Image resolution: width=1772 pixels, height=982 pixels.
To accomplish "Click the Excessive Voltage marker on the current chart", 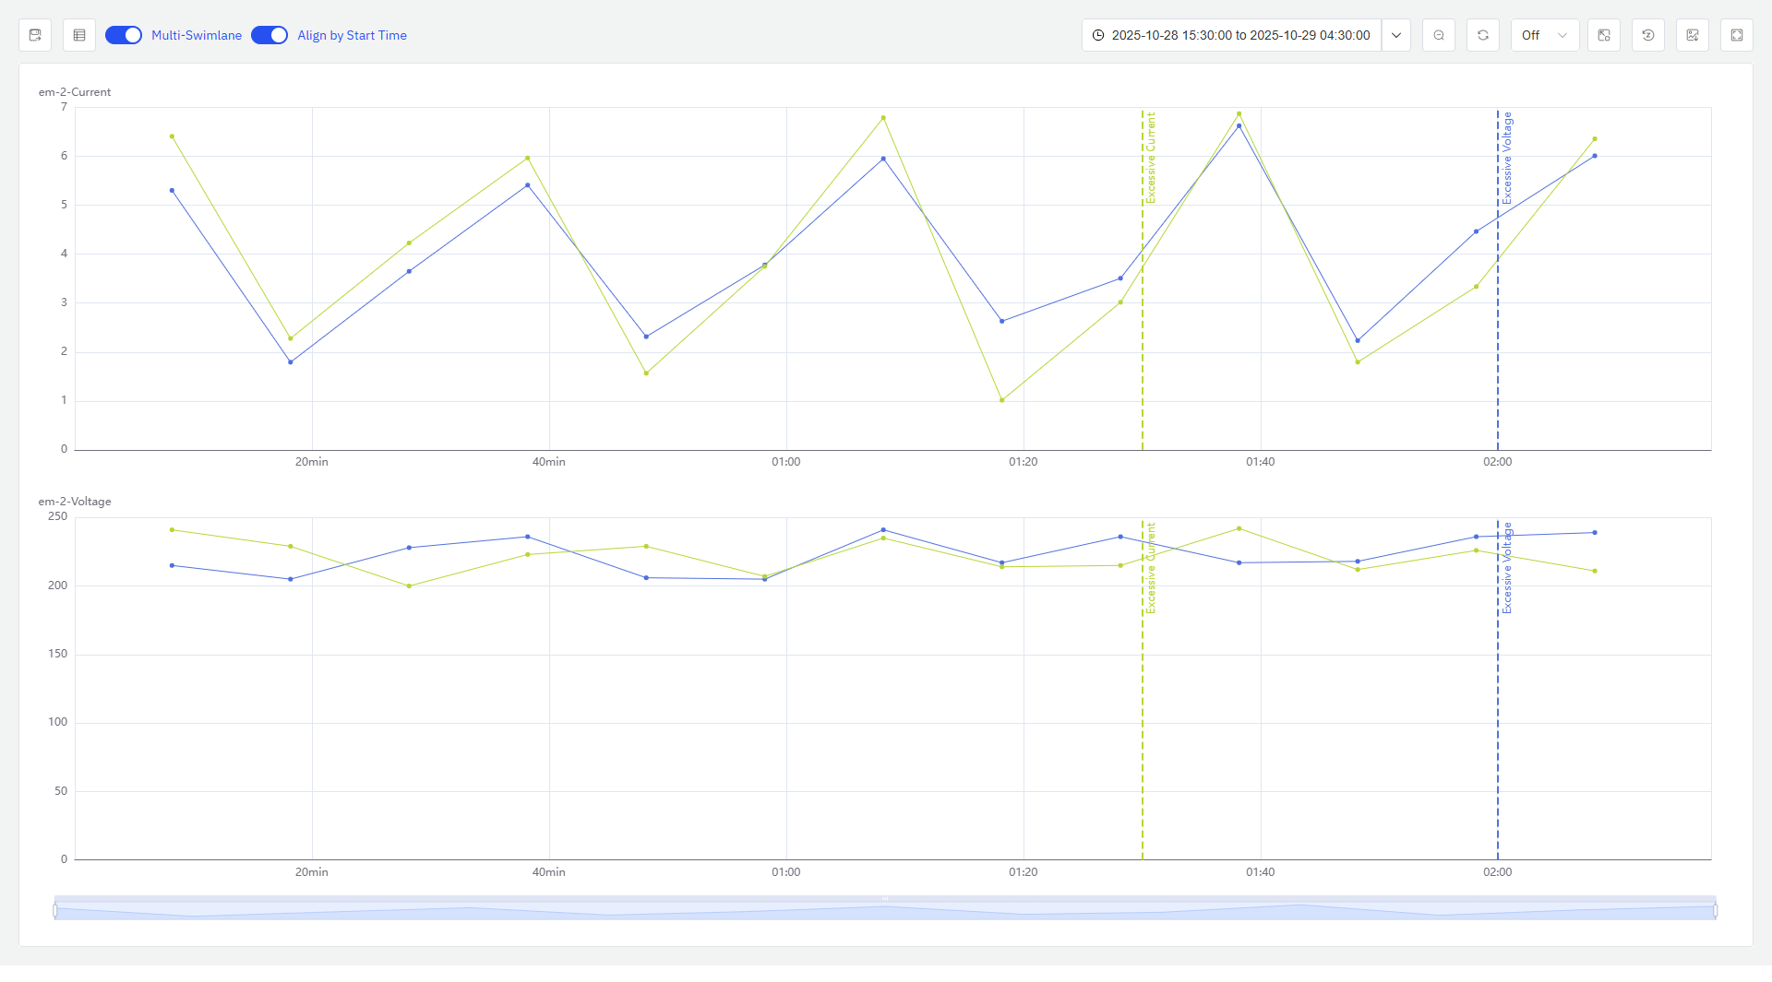I will tap(1499, 277).
